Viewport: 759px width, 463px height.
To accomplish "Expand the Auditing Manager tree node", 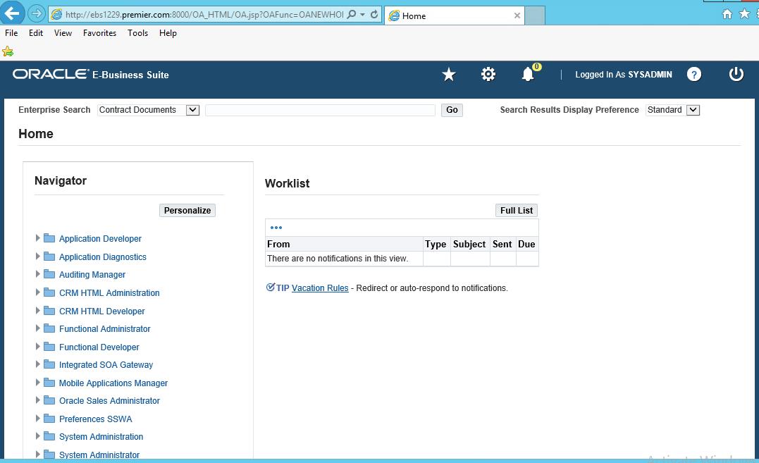I will pyautogui.click(x=38, y=274).
